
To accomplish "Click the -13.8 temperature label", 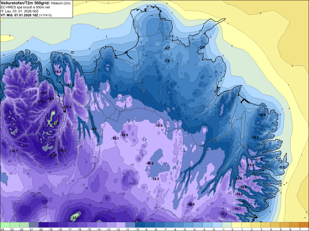I will coord(159,126).
